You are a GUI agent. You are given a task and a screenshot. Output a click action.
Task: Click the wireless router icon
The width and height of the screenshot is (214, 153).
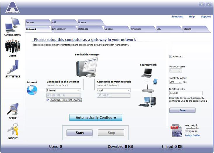[148, 89]
